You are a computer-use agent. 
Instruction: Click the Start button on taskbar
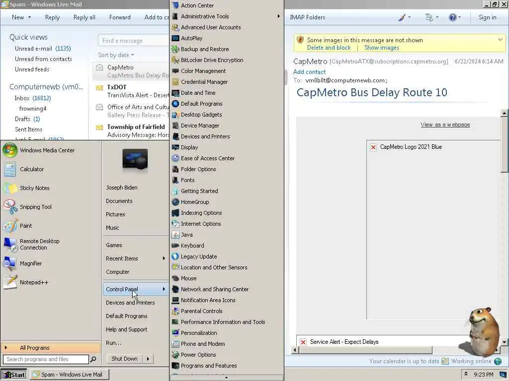14,375
